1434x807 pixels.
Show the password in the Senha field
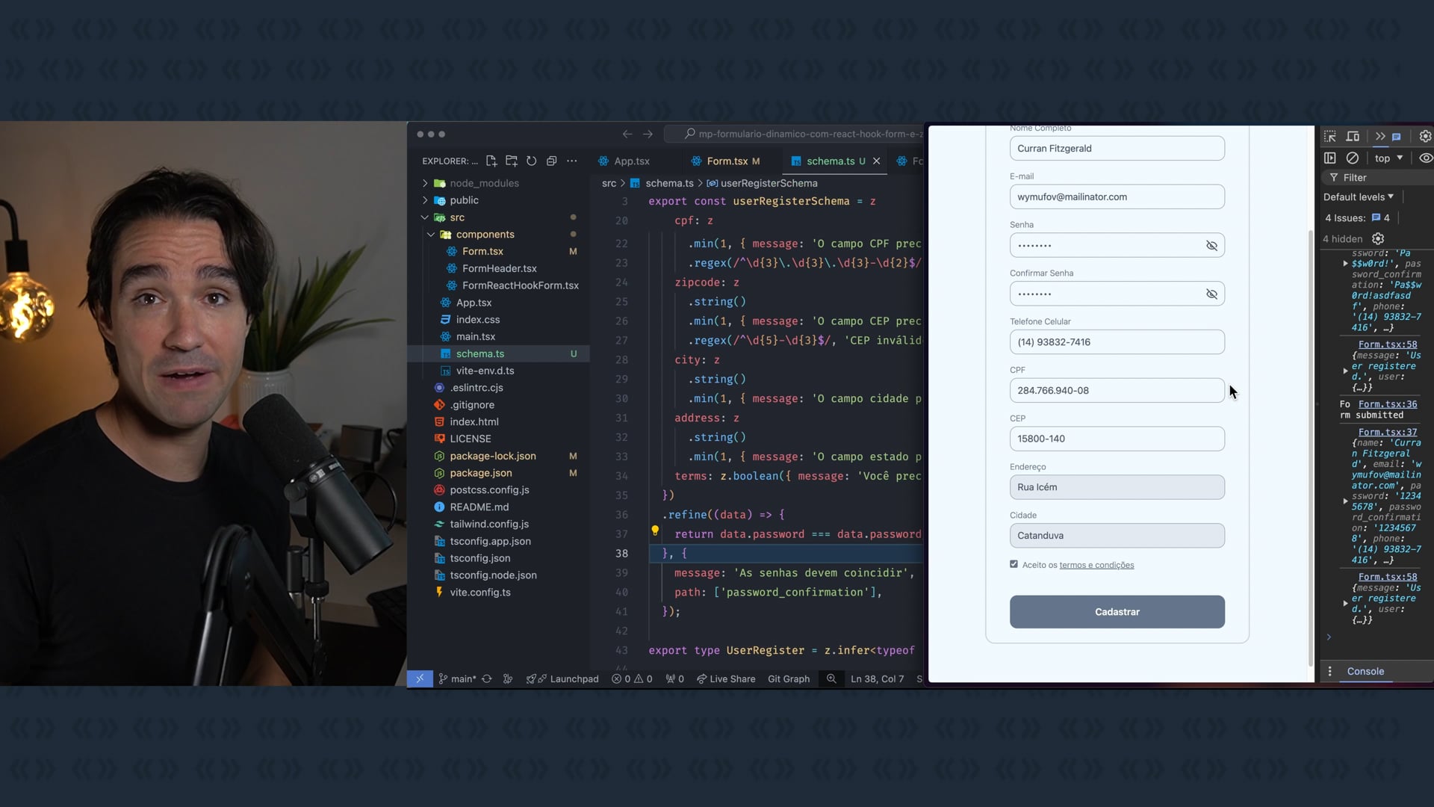coord(1211,246)
